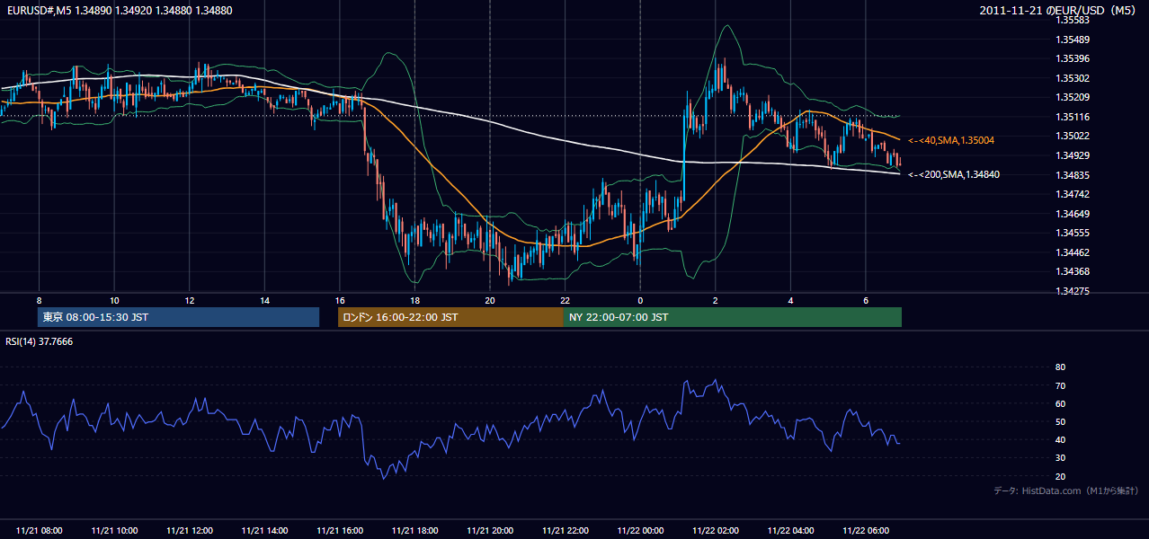
Task: Click the 11/21 16:00 timestamp on bottom axis
Action: pyautogui.click(x=340, y=531)
